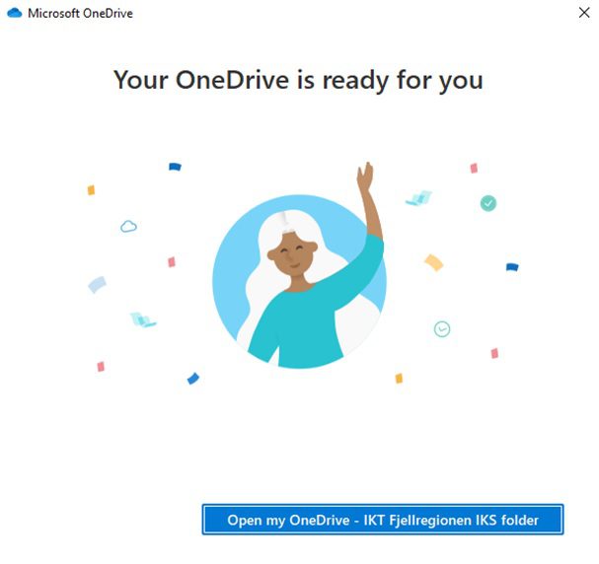This screenshot has width=599, height=564.
Task: Open my OneDrive - IKT Fjellregionen IKS folder
Action: (x=383, y=520)
